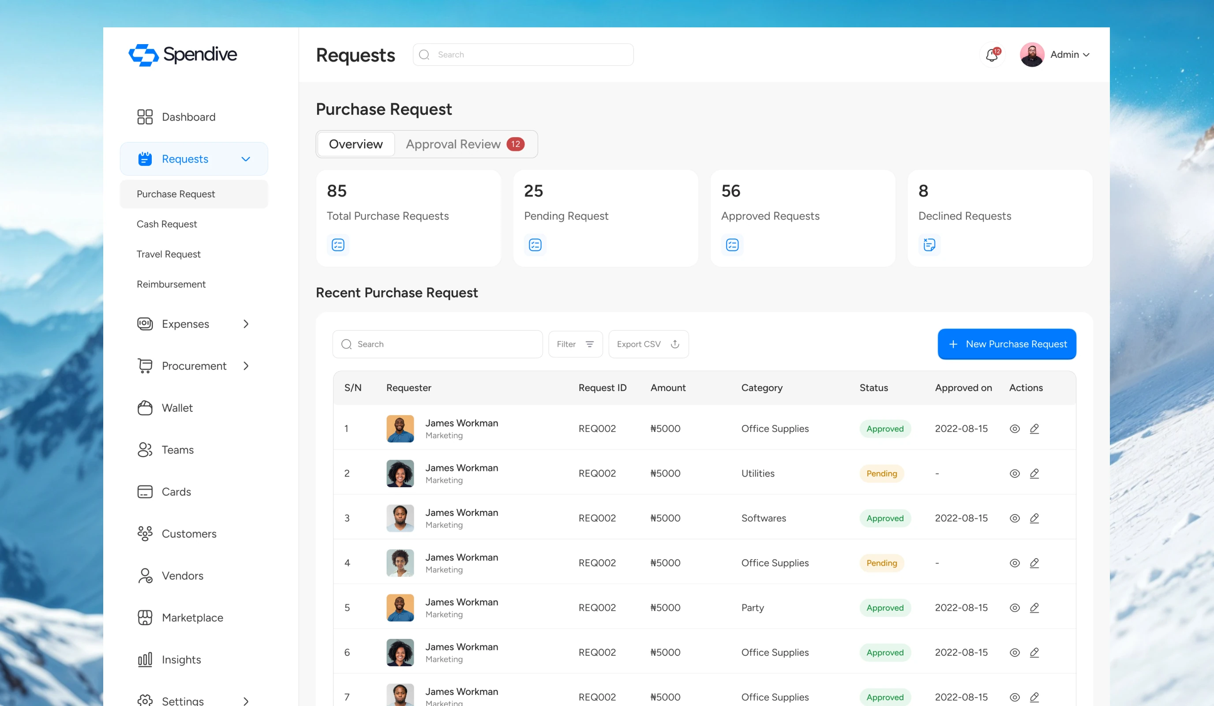
Task: View row 6 request via eye icon
Action: click(1015, 653)
